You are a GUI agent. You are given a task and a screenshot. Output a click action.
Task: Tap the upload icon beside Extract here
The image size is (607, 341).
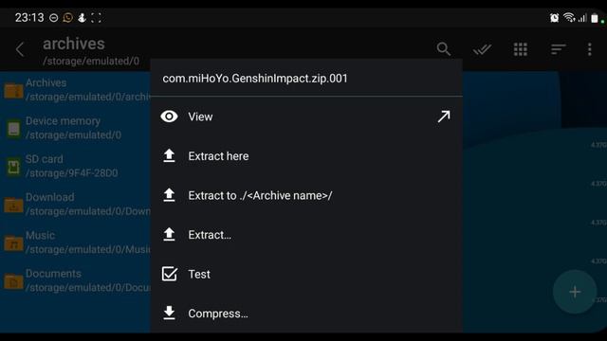coord(169,155)
